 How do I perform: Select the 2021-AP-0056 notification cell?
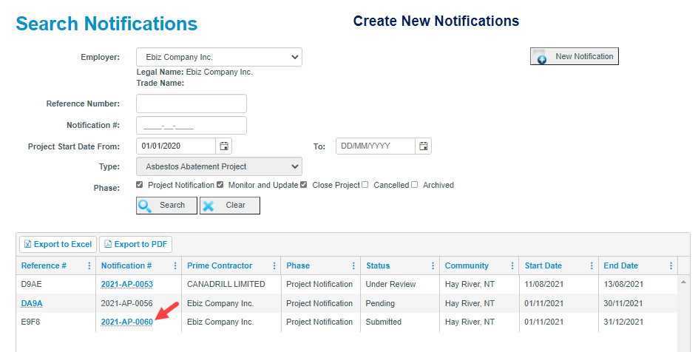[x=138, y=303]
